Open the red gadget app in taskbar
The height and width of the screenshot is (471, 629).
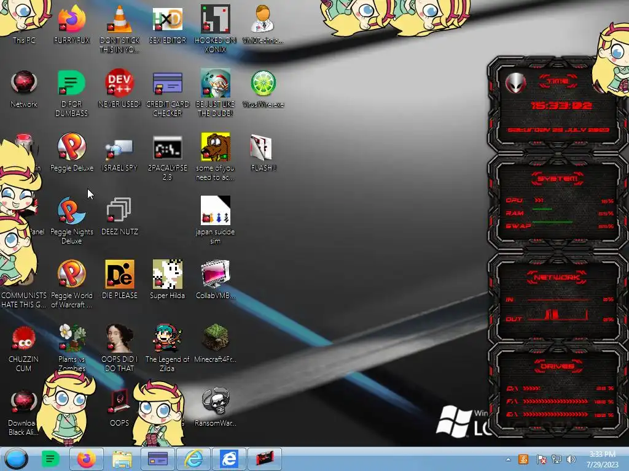[x=264, y=459]
